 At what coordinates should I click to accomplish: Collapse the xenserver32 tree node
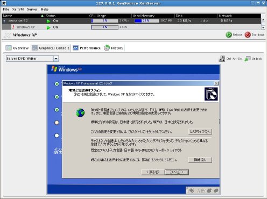[4, 21]
